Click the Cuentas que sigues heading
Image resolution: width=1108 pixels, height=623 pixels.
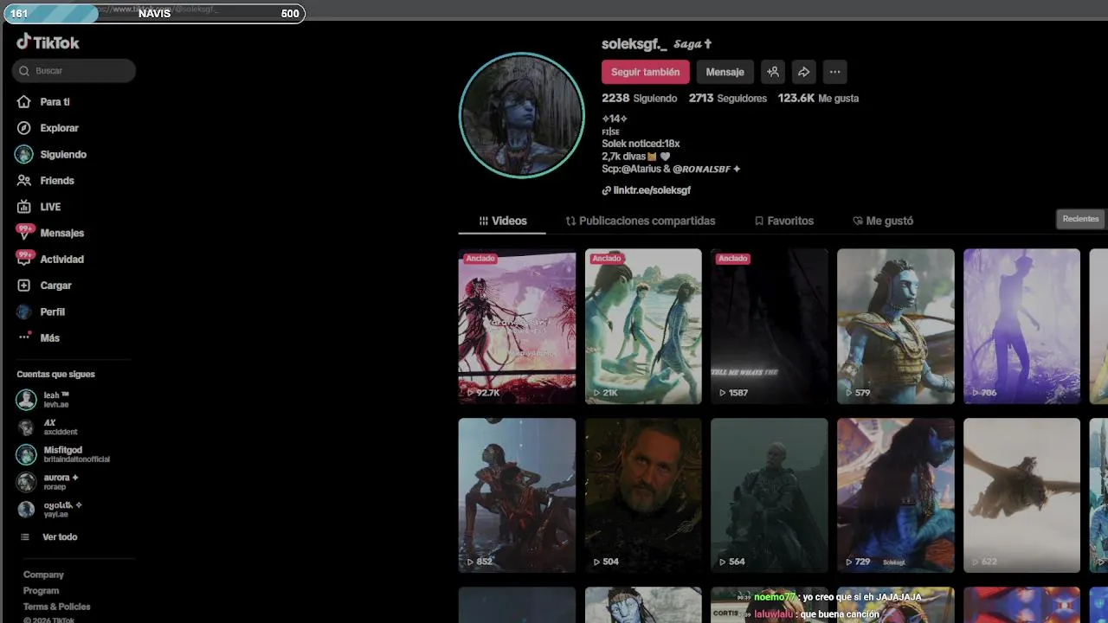pyautogui.click(x=55, y=375)
